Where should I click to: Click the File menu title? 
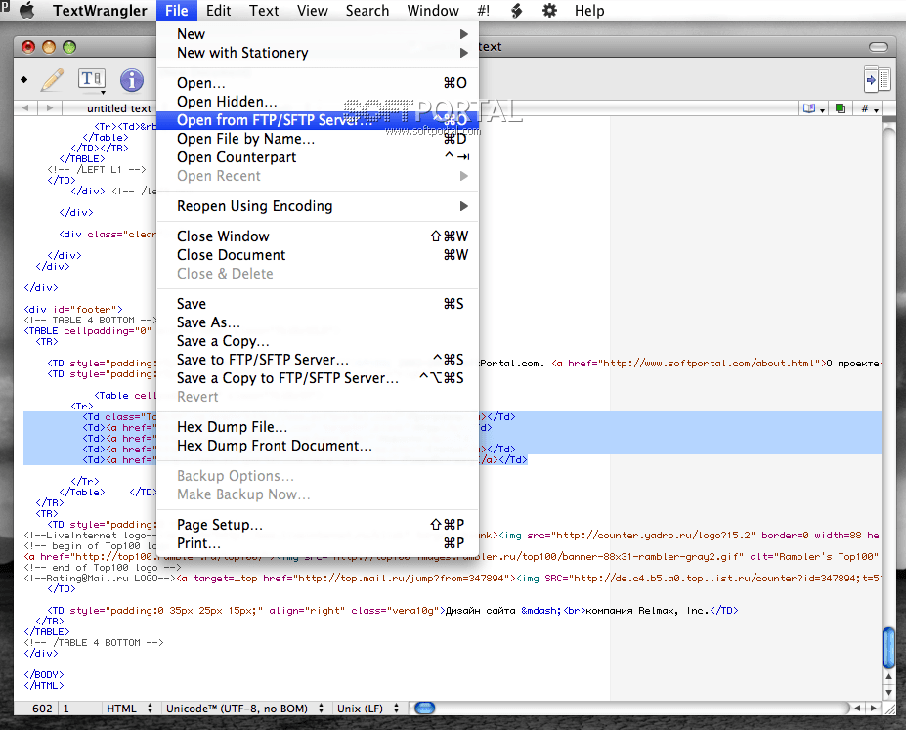pos(177,11)
